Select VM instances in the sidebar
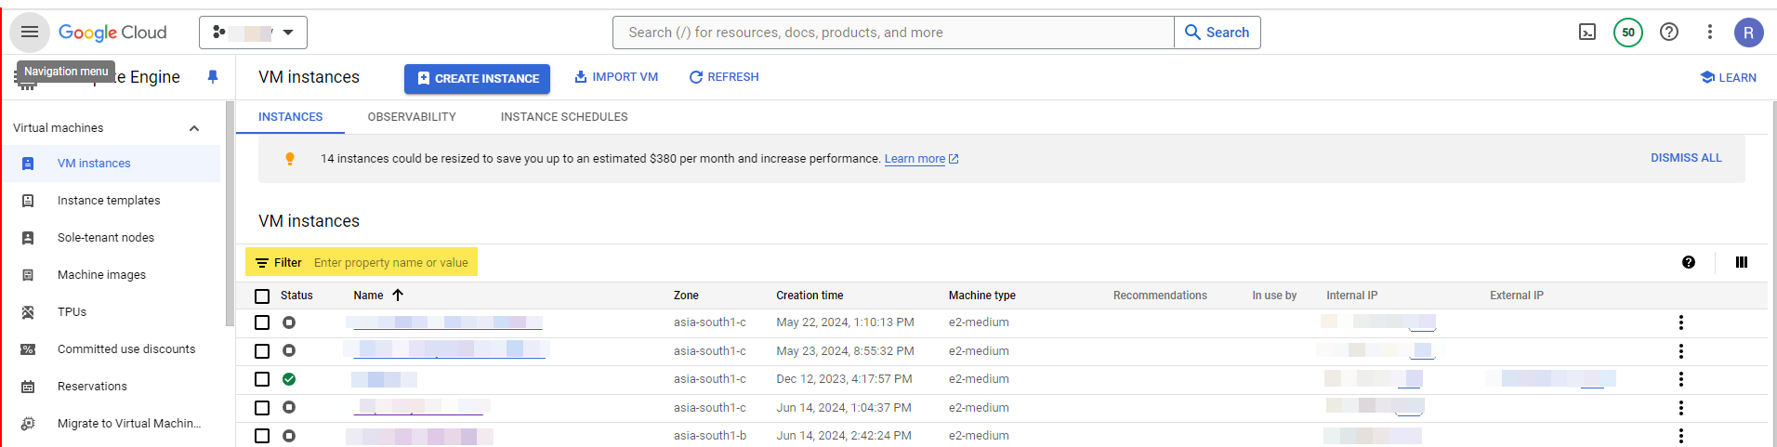 [111, 164]
